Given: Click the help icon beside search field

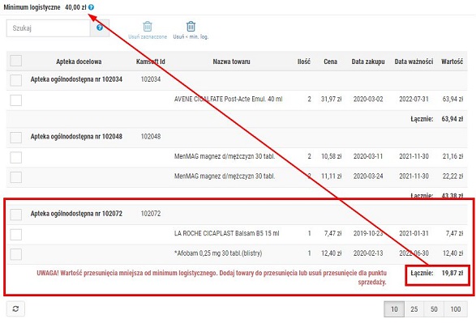Looking at the screenshot, I should 100,28.
